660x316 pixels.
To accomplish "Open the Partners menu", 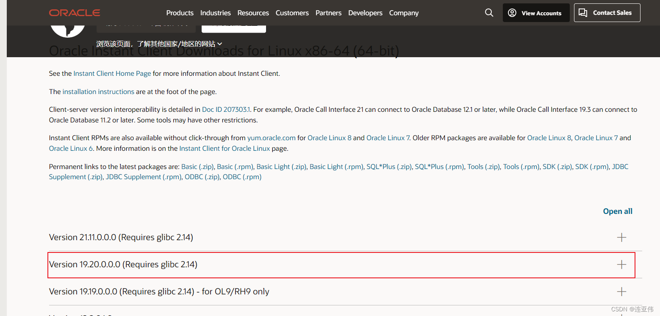I will (x=328, y=13).
